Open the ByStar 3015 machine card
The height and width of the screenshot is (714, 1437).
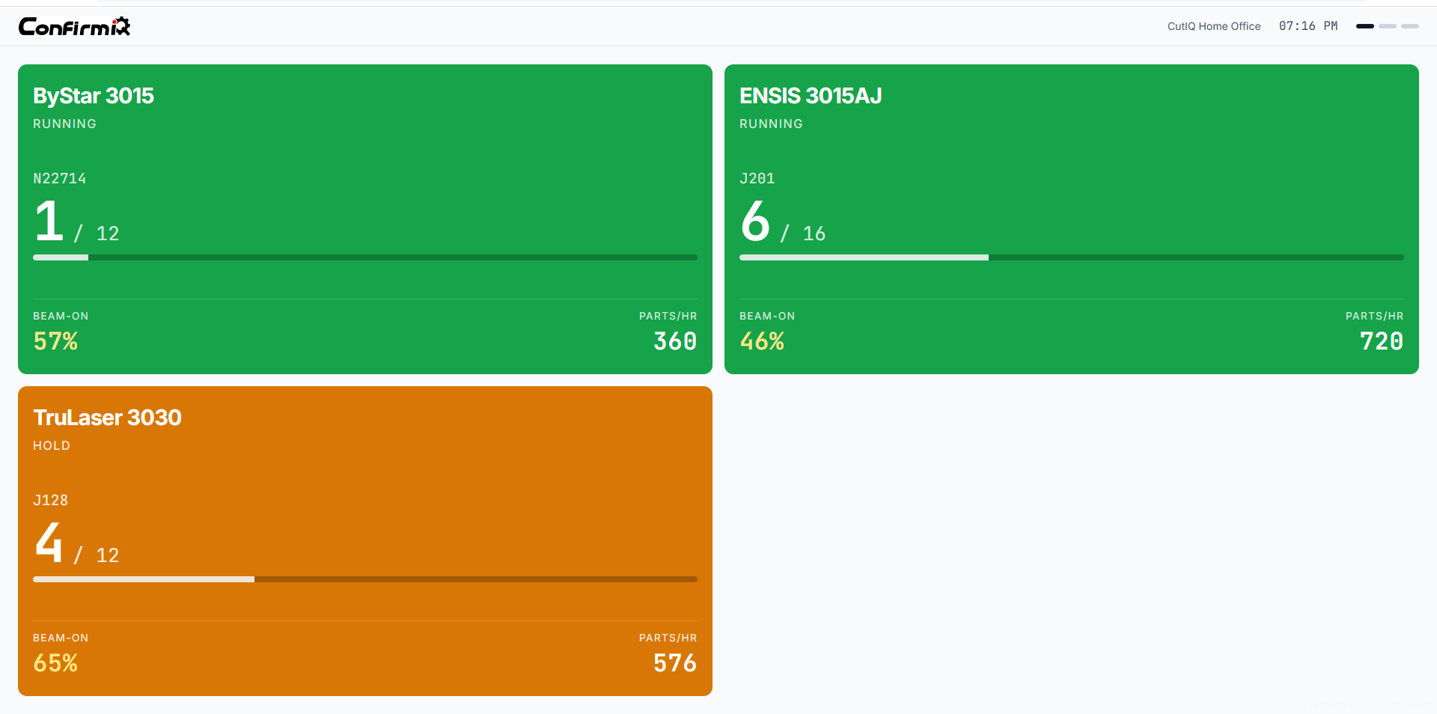click(x=365, y=219)
